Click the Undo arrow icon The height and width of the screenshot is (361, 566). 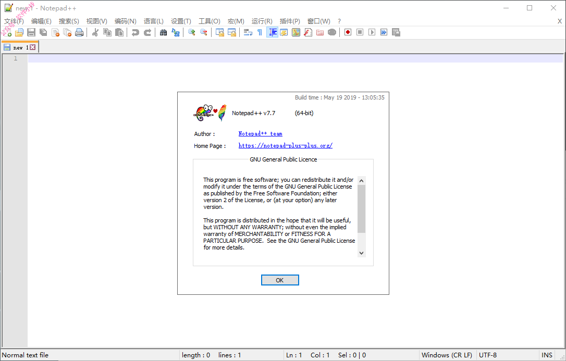click(136, 32)
